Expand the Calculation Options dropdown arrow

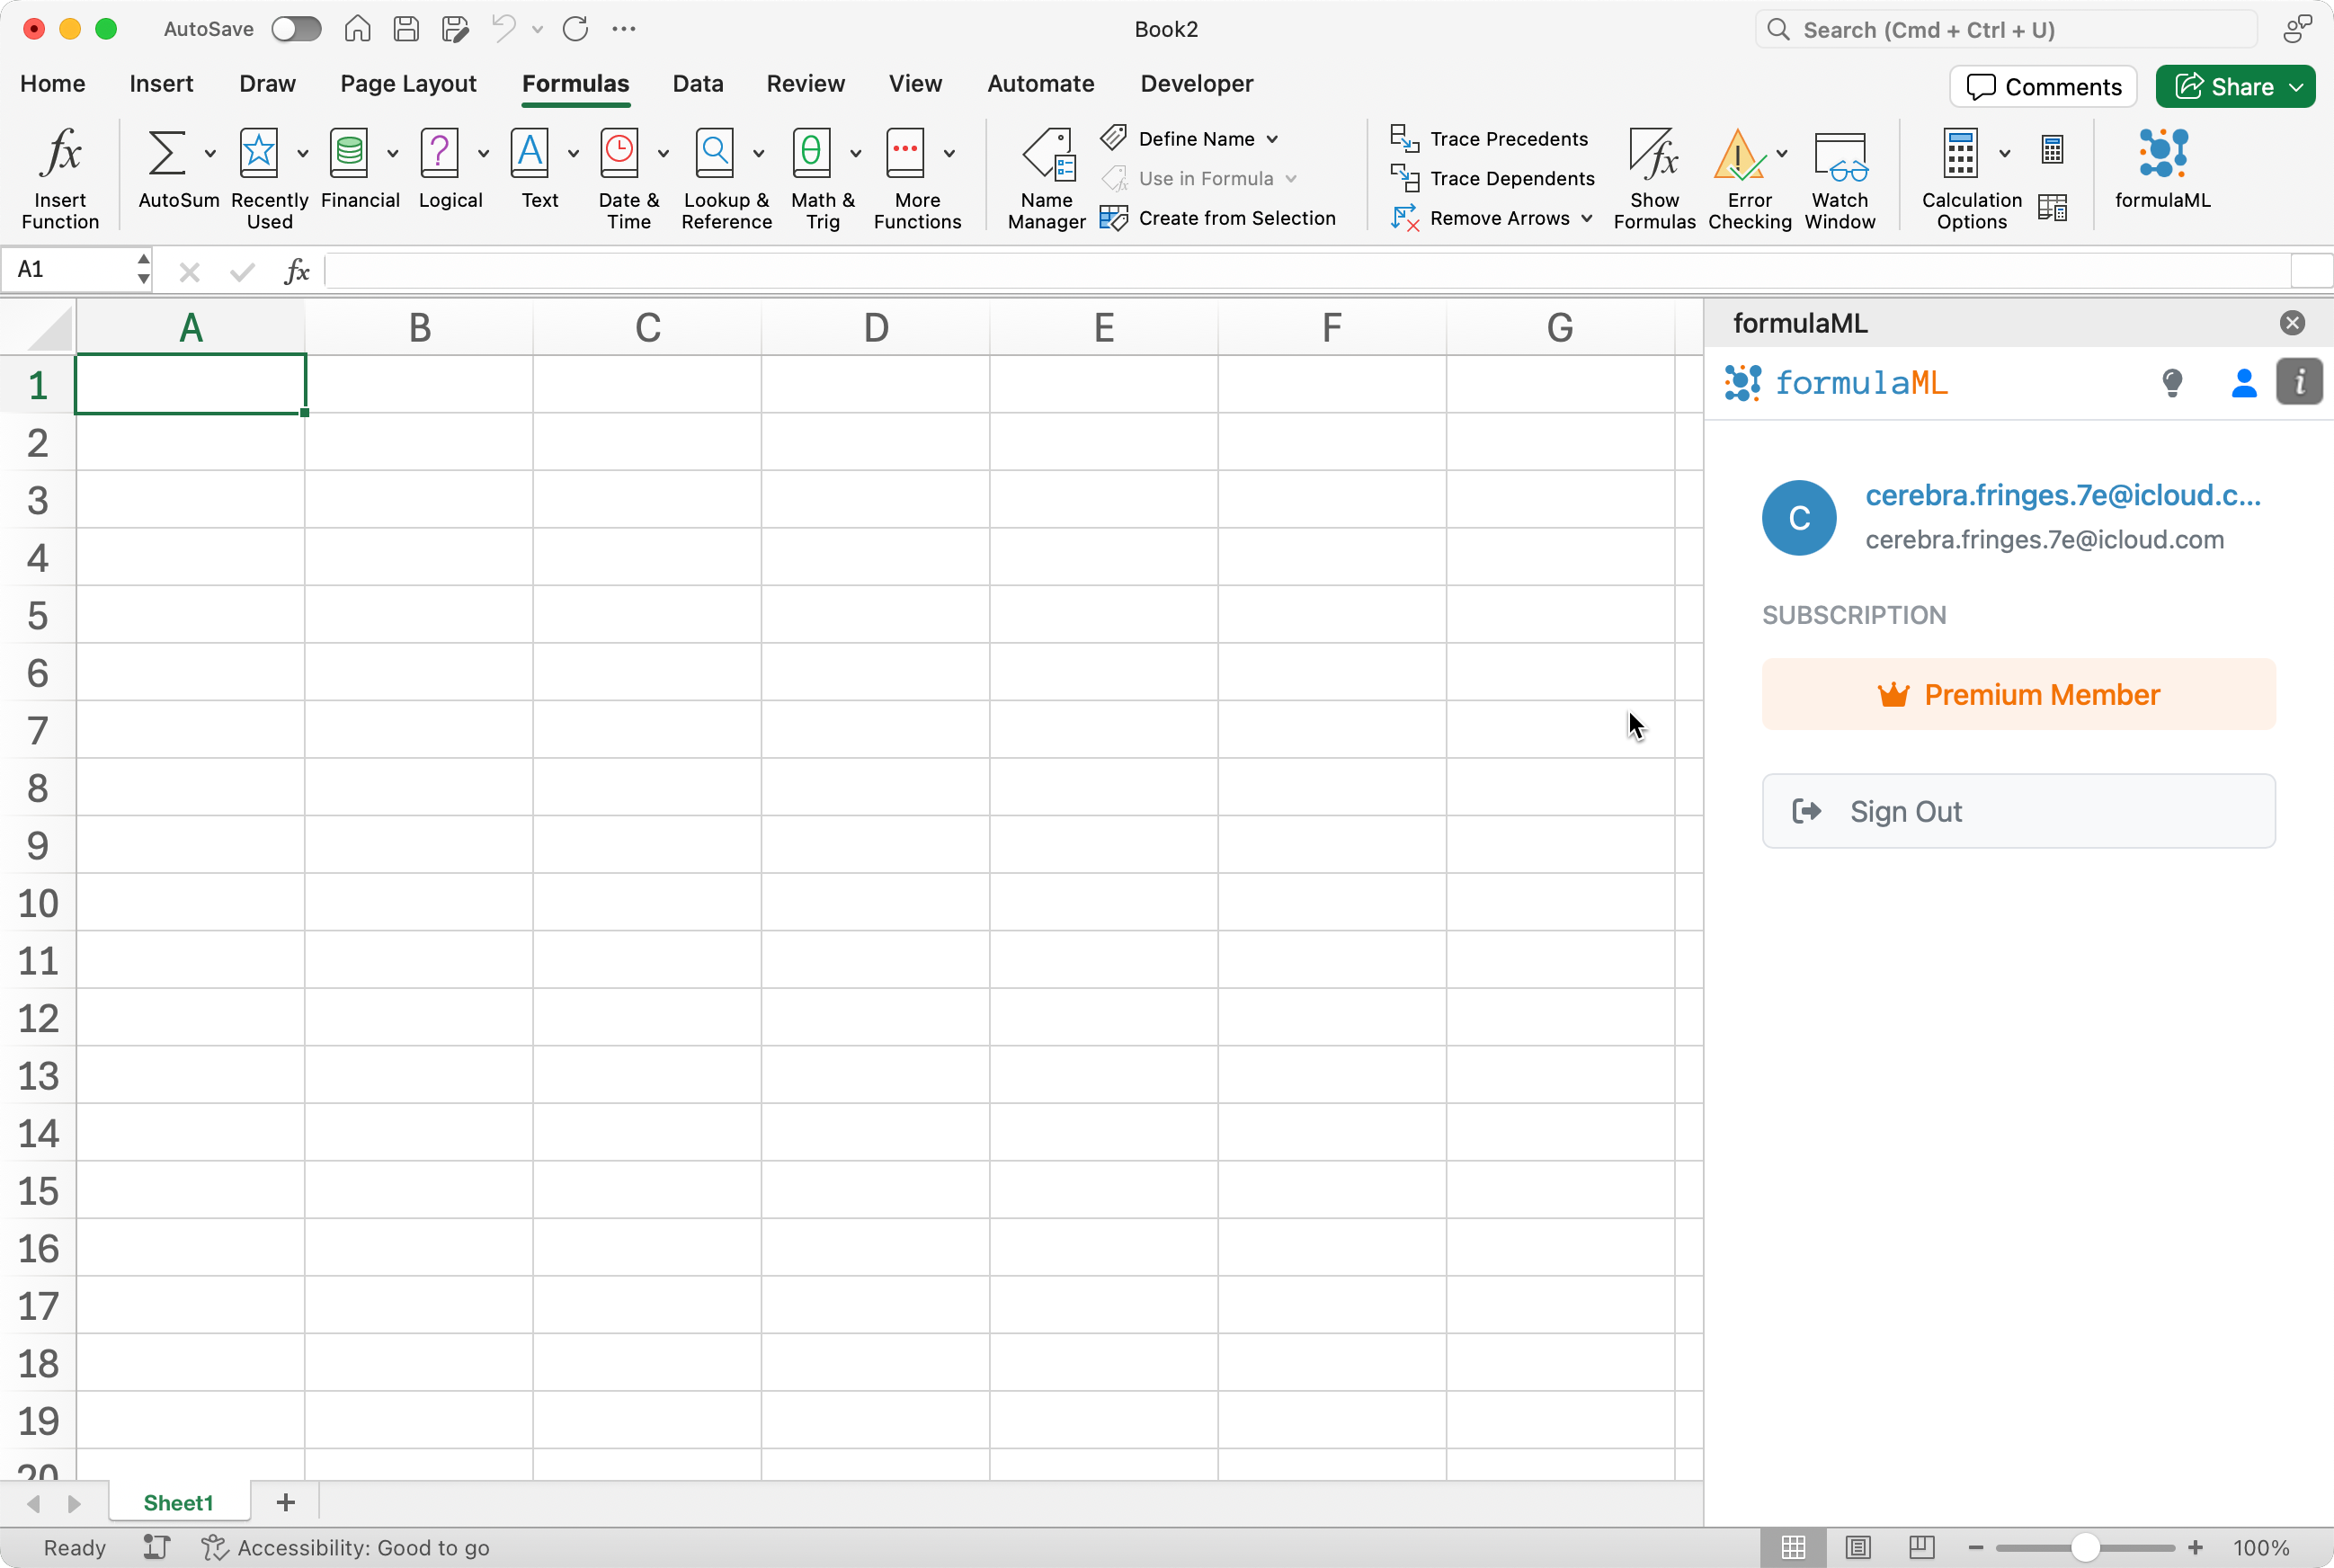pyautogui.click(x=2004, y=153)
